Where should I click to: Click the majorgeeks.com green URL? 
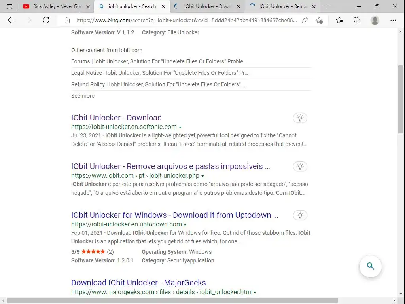click(161, 292)
